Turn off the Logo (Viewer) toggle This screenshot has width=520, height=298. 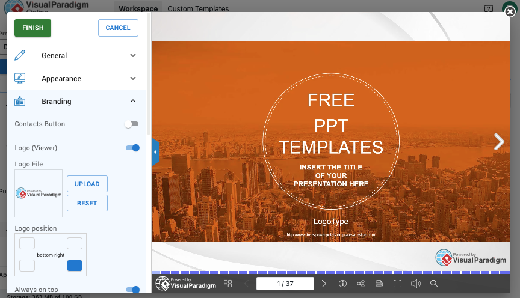132,148
